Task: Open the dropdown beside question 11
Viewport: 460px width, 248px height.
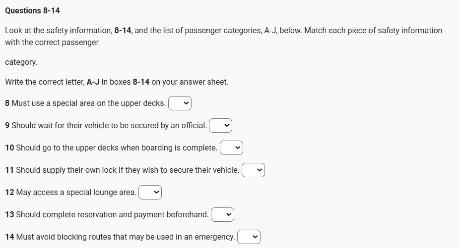Action: pos(253,170)
